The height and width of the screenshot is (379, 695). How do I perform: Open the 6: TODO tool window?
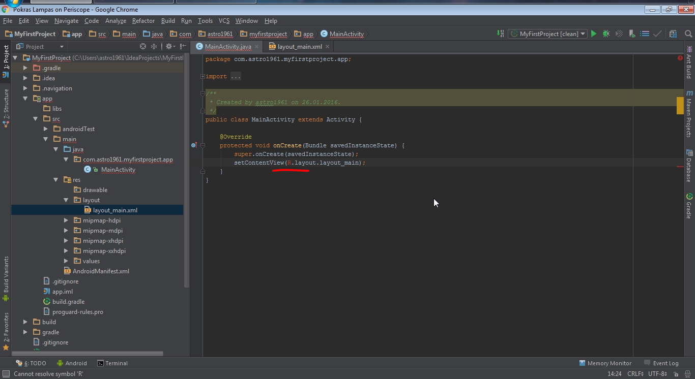[x=31, y=363]
